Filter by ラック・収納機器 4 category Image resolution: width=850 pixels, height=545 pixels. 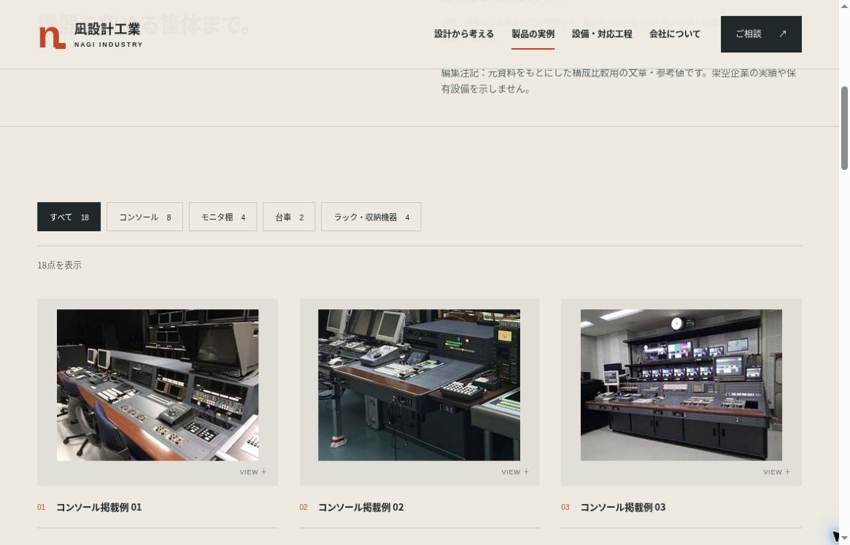371,217
